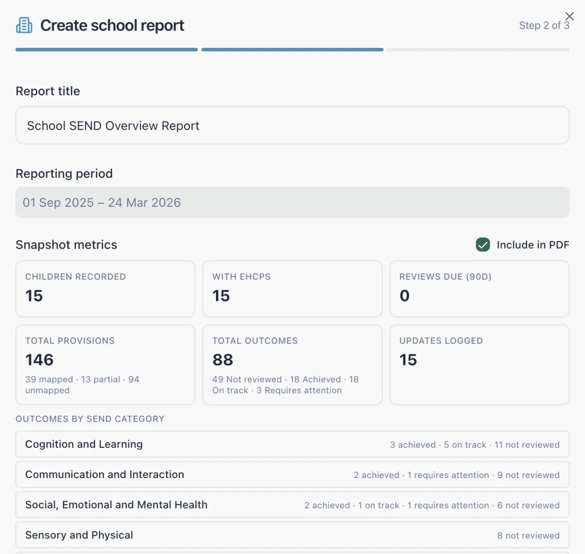Expand the Sensory and Physical row
The image size is (585, 554).
292,535
